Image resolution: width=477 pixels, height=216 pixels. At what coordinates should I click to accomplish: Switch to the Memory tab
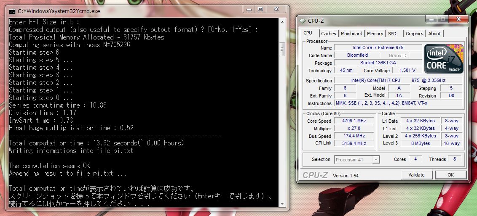point(375,34)
